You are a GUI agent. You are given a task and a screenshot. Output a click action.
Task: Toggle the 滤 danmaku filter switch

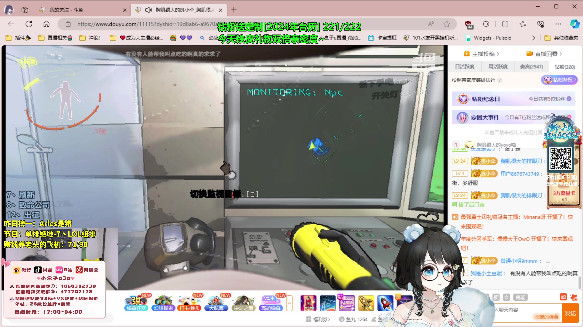(x=563, y=297)
